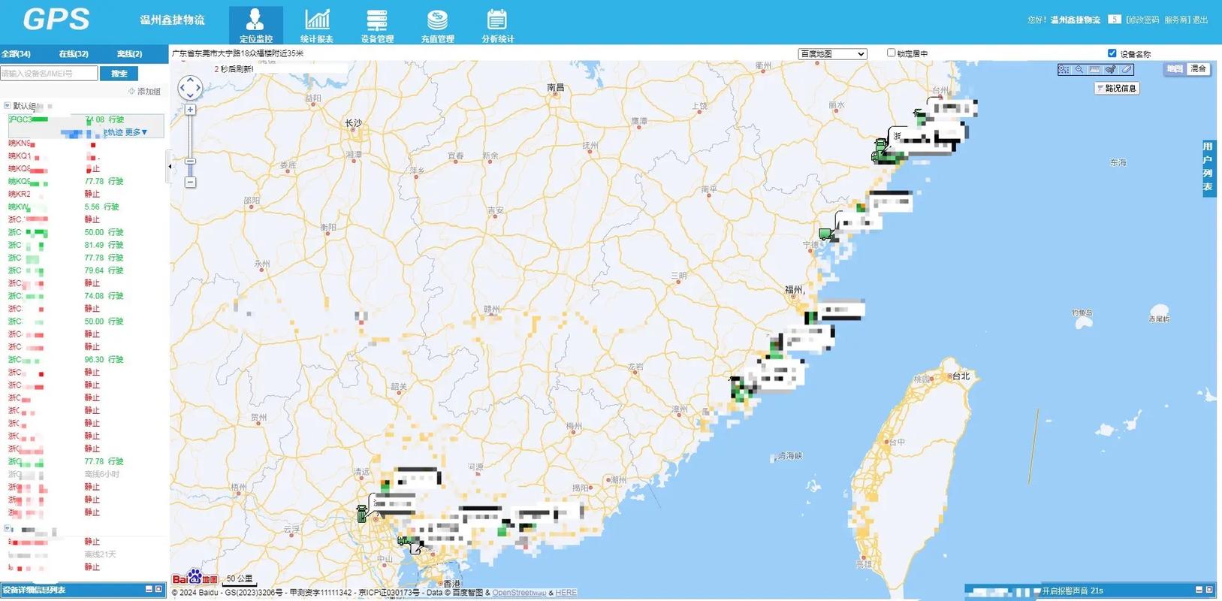The width and height of the screenshot is (1222, 601).
Task: Switch to the 在线(32) online tab
Action: click(x=74, y=54)
